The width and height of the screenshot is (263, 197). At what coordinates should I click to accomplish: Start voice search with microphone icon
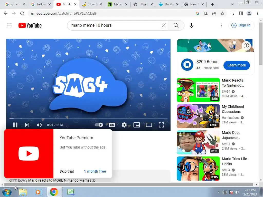191,25
